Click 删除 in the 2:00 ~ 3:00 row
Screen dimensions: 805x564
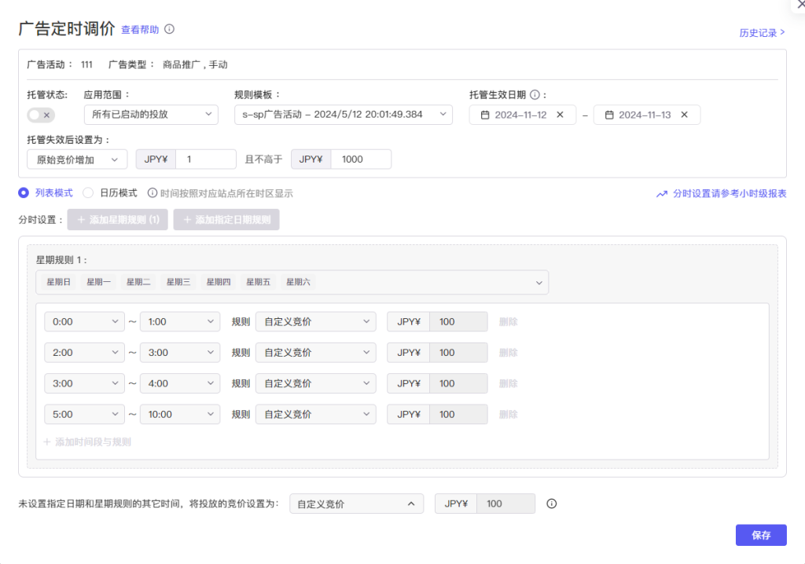point(509,353)
